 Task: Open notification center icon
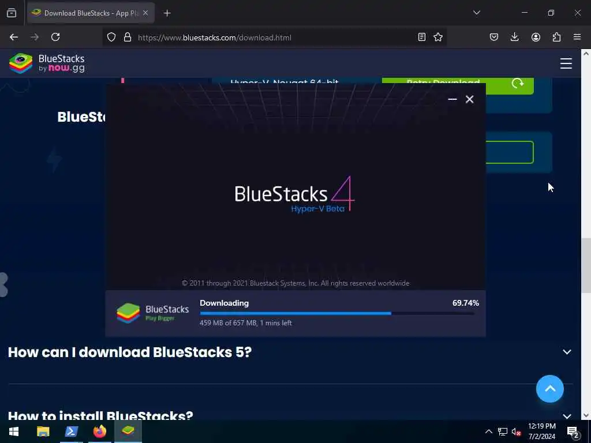[x=573, y=432]
